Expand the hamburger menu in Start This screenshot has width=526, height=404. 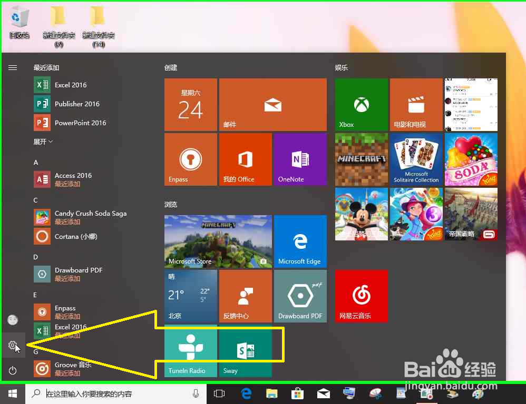click(13, 68)
